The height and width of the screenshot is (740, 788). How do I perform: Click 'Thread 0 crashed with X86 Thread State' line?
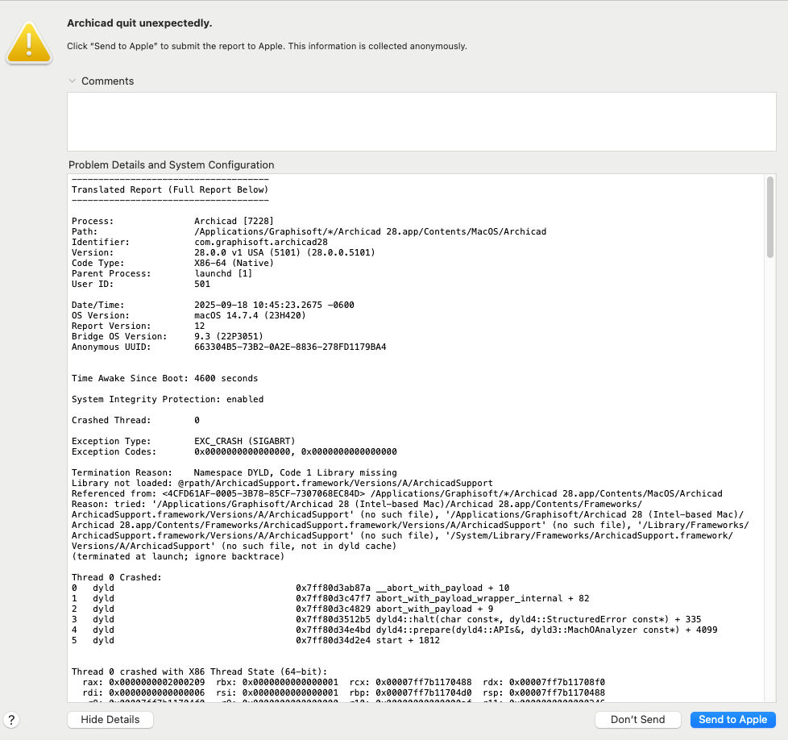pos(200,672)
